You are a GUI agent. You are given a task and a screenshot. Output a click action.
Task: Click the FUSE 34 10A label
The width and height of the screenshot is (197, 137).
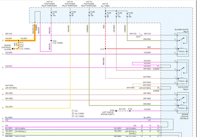(x=55, y=14)
